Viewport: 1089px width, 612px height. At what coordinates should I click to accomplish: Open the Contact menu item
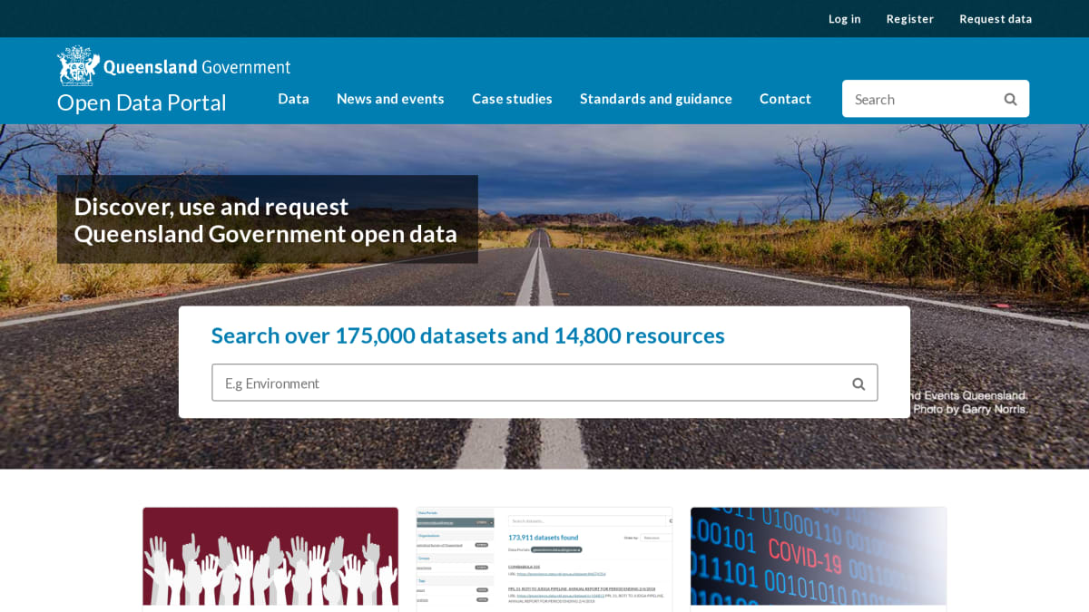click(x=785, y=99)
